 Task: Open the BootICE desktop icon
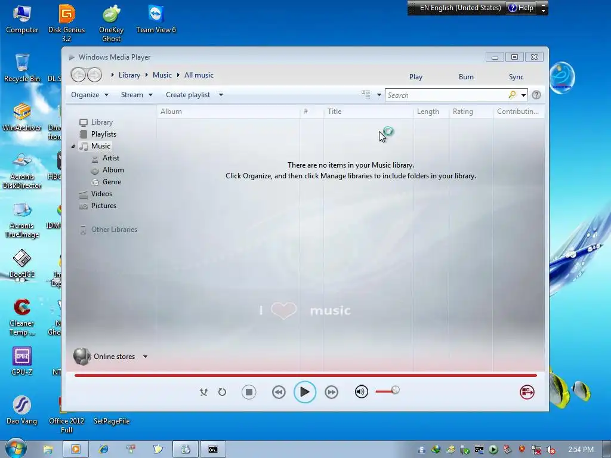tap(22, 264)
